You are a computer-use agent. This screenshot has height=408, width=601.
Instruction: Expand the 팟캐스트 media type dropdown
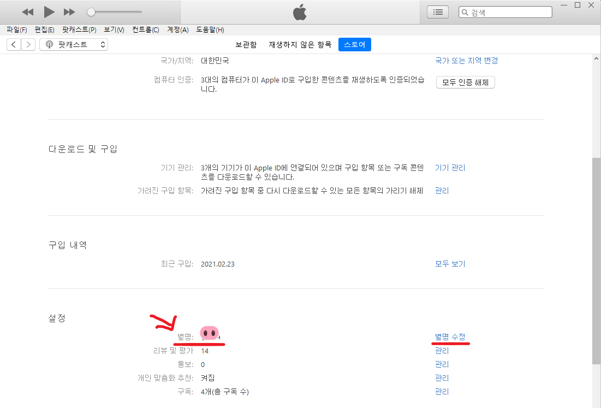(74, 44)
